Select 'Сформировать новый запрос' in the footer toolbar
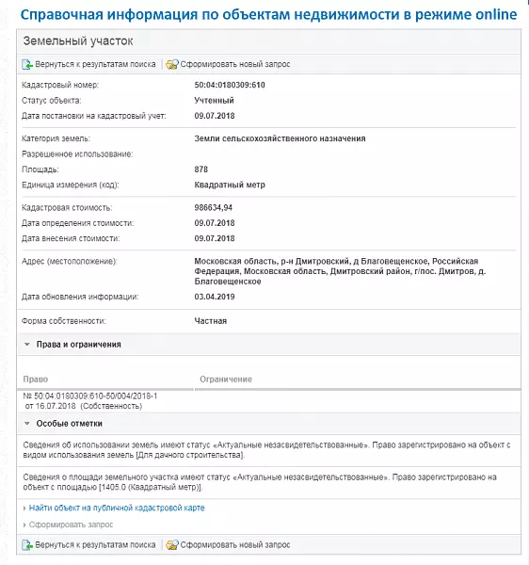This screenshot has height=565, width=529. pyautogui.click(x=235, y=545)
